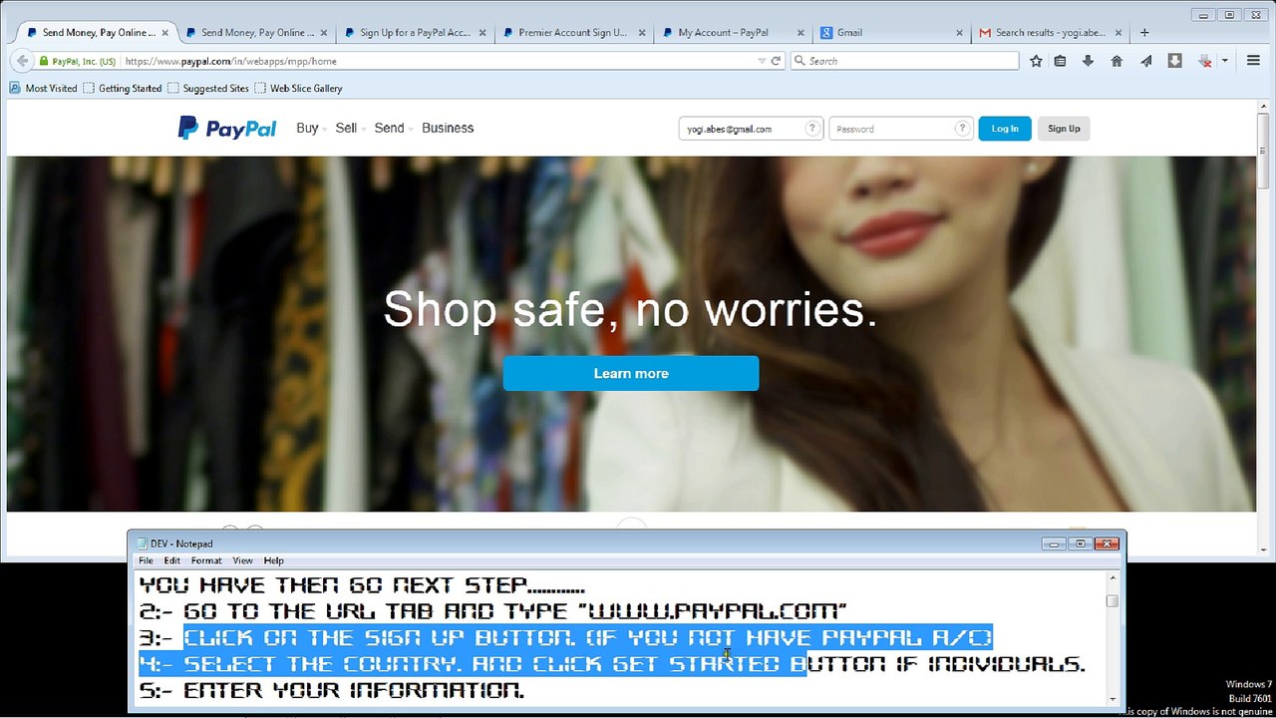The image size is (1276, 718).
Task: Open the bookmarks list icon in Firefox toolbar
Action: [x=1060, y=61]
